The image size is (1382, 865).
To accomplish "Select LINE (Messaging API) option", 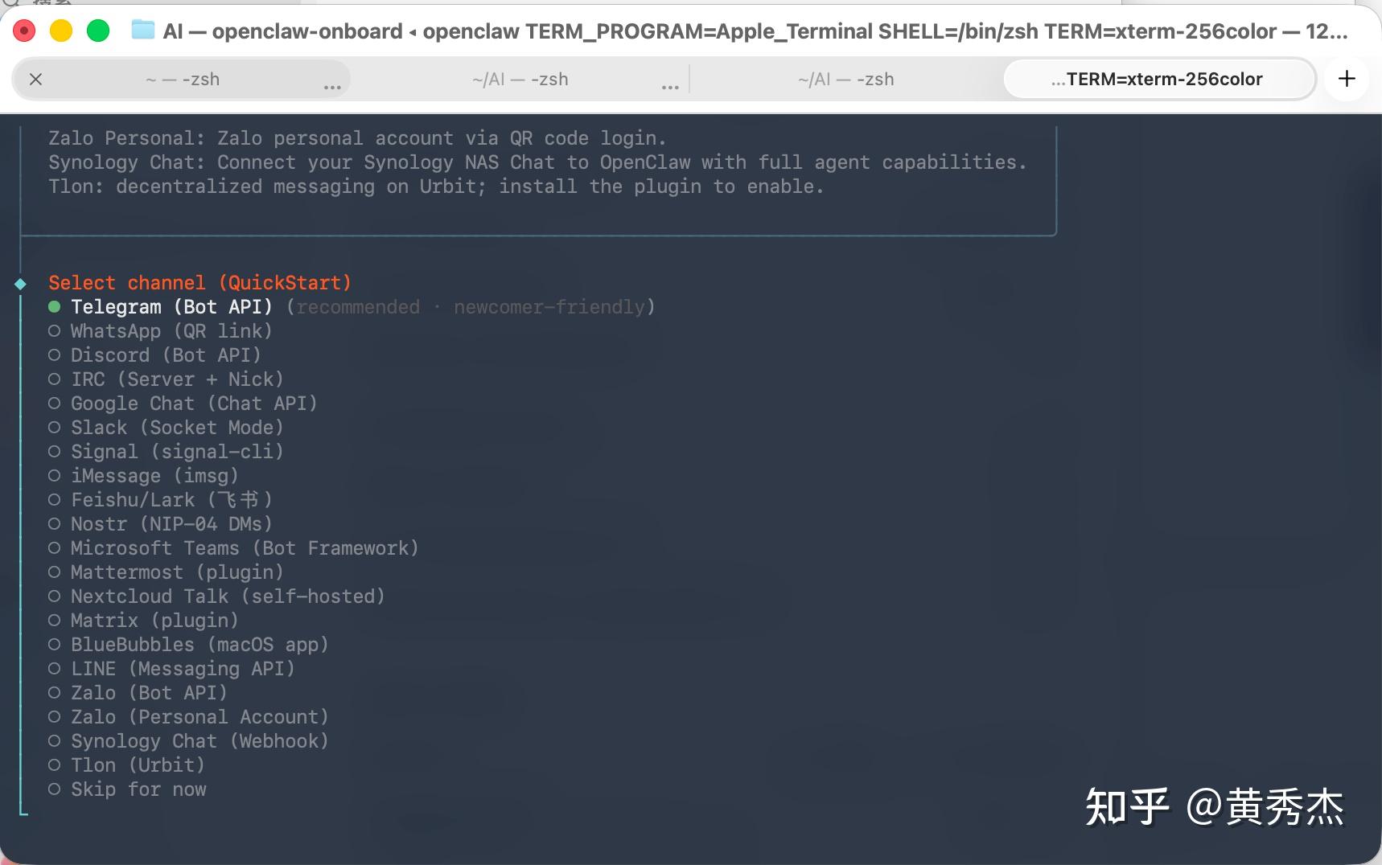I will 171,669.
